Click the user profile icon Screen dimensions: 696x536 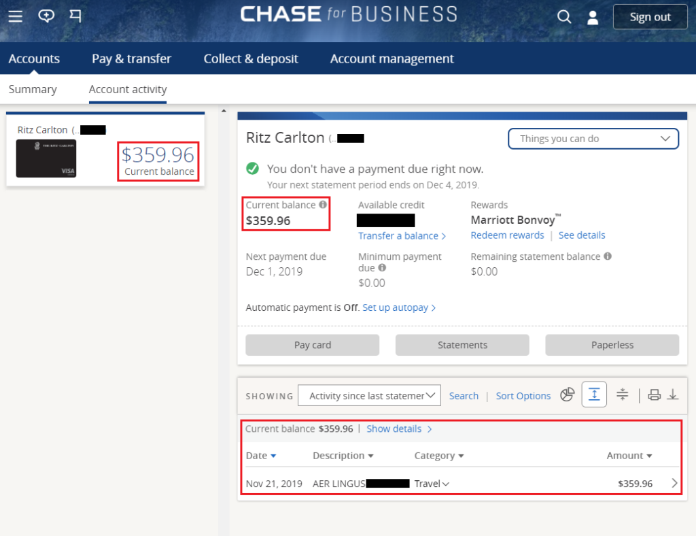point(593,17)
